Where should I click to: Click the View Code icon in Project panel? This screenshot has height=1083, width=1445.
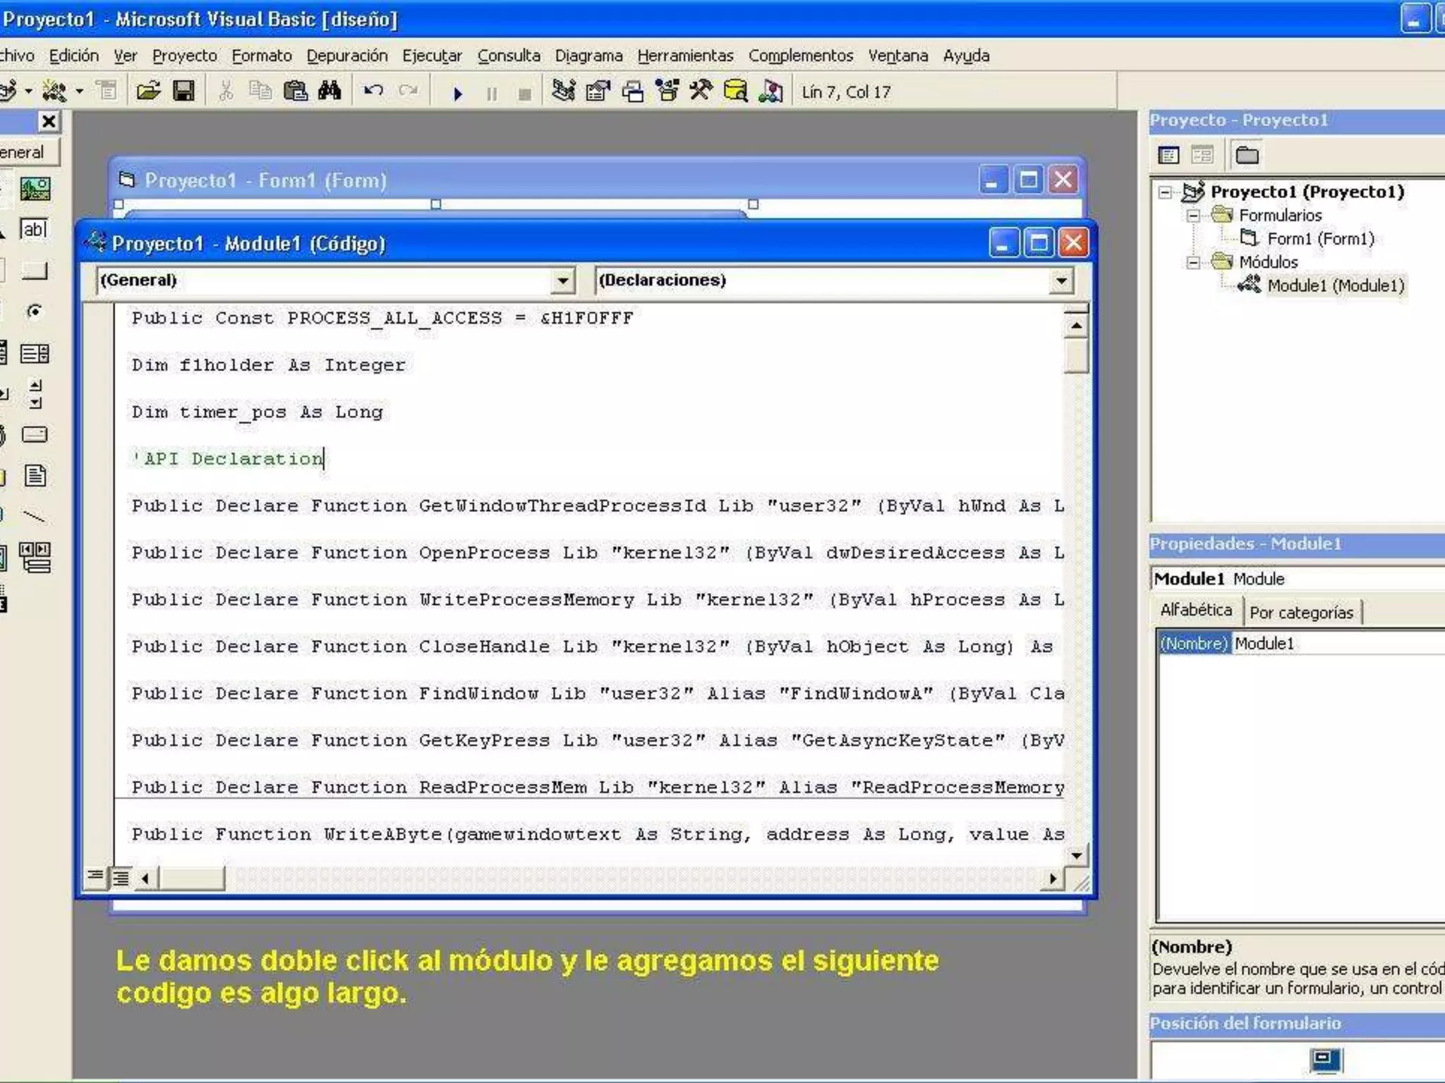tap(1168, 155)
